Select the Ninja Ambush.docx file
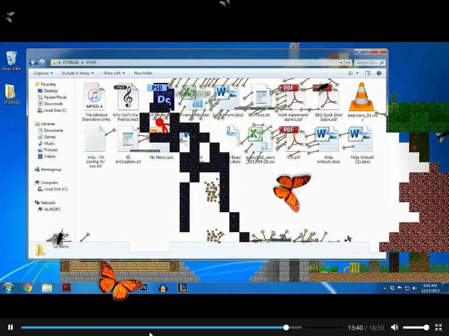The image size is (449, 336). 328,144
